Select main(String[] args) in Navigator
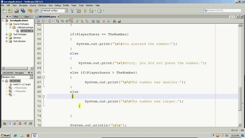This screenshot has height=138, width=245. (x=22, y=84)
